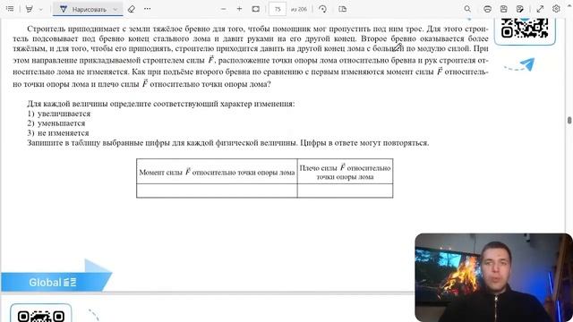This screenshot has height=322, width=573.
Task: Click line starting 'Запишите в таблицу выбранные цифры'
Action: click(228, 143)
